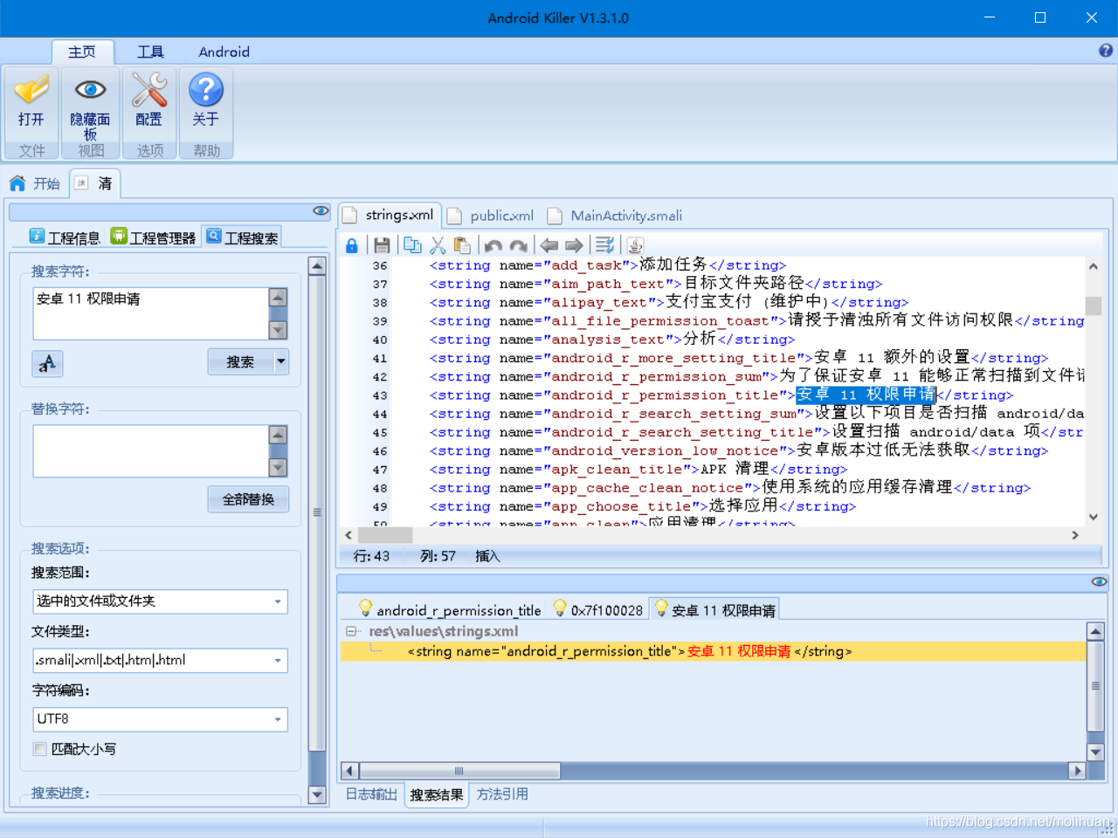
Task: Toggle the bottom results panel eye icon
Action: (1099, 581)
